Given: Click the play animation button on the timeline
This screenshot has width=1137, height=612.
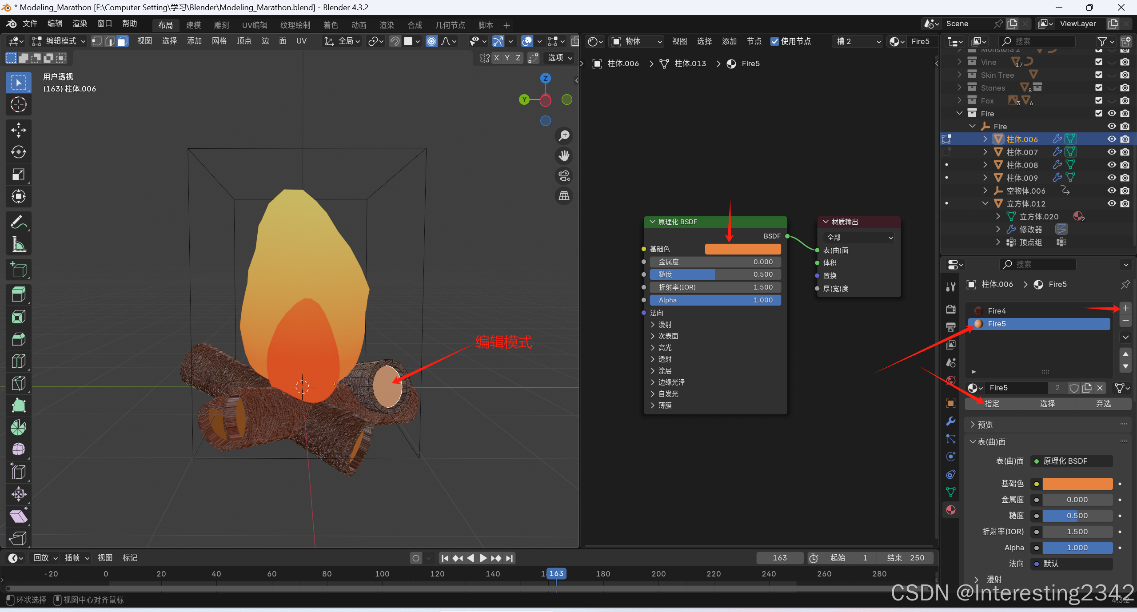Looking at the screenshot, I should [x=483, y=558].
